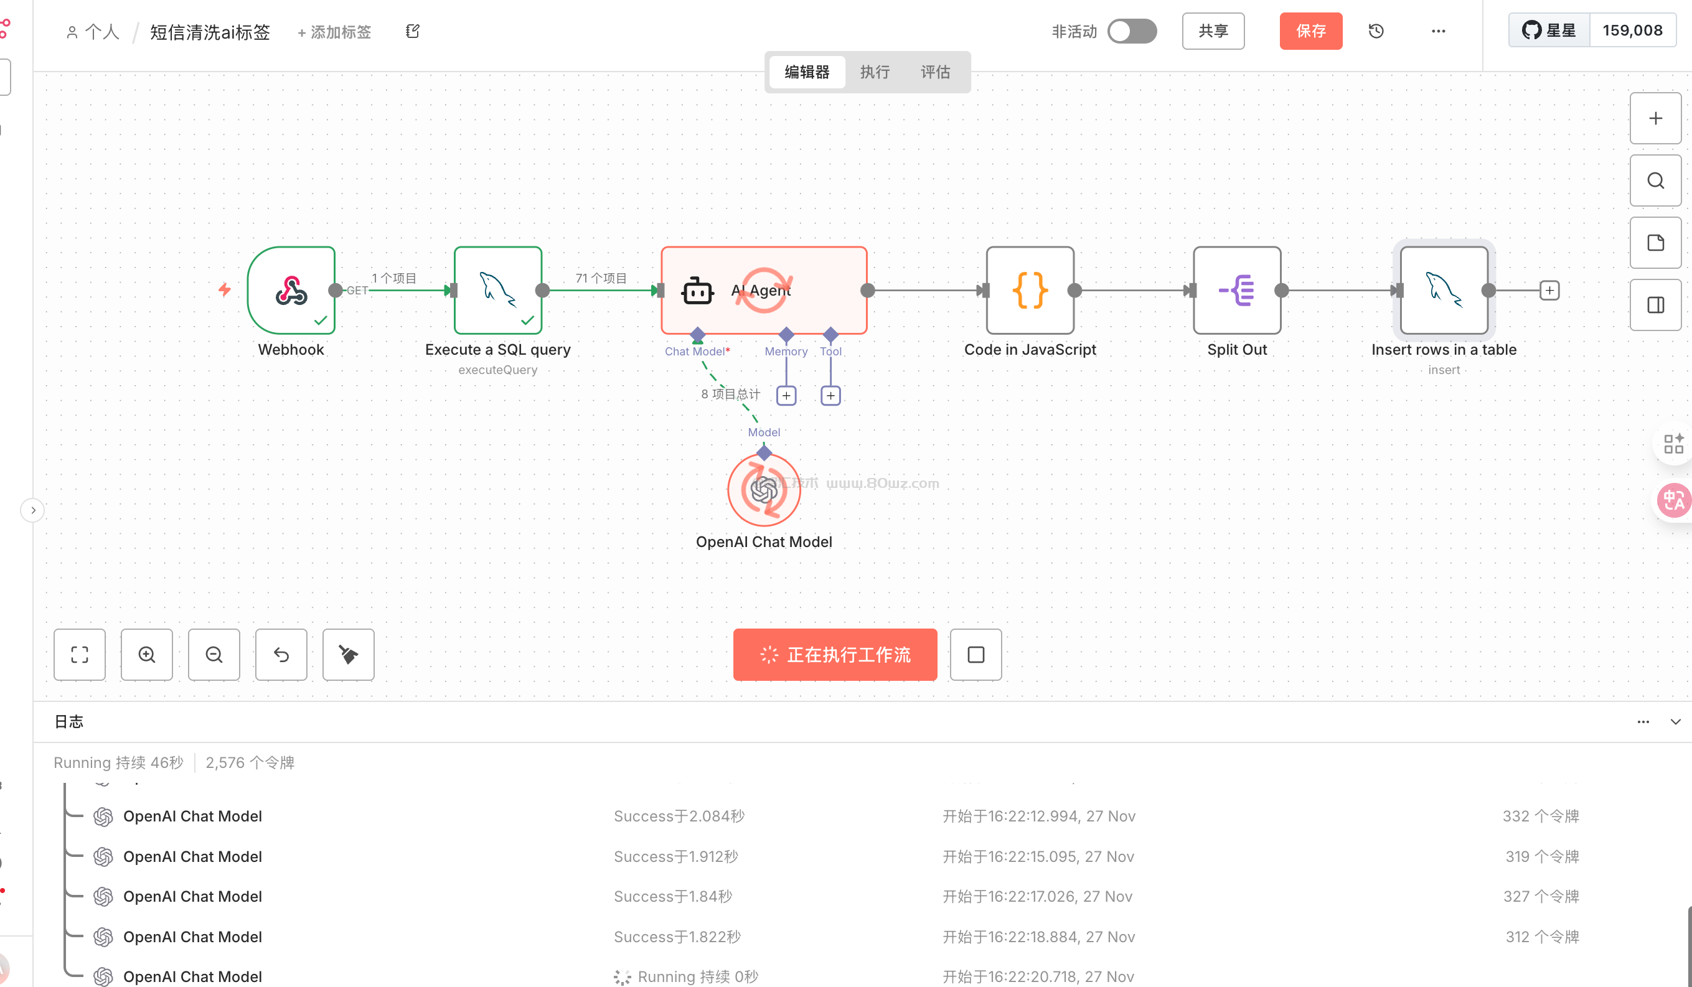
Task: Click + 添加标签 to add a tag
Action: pos(334,32)
